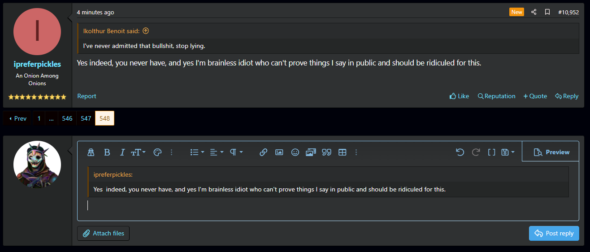Toggle bold formatting in the editor

[107, 152]
